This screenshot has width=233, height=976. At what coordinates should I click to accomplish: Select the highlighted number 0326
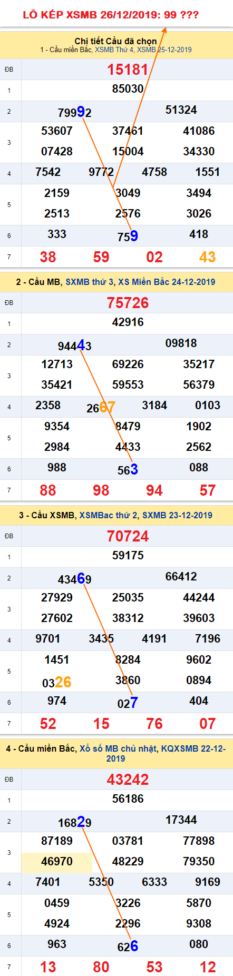click(57, 682)
